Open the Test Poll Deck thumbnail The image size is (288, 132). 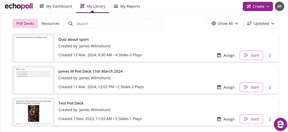click(x=34, y=112)
